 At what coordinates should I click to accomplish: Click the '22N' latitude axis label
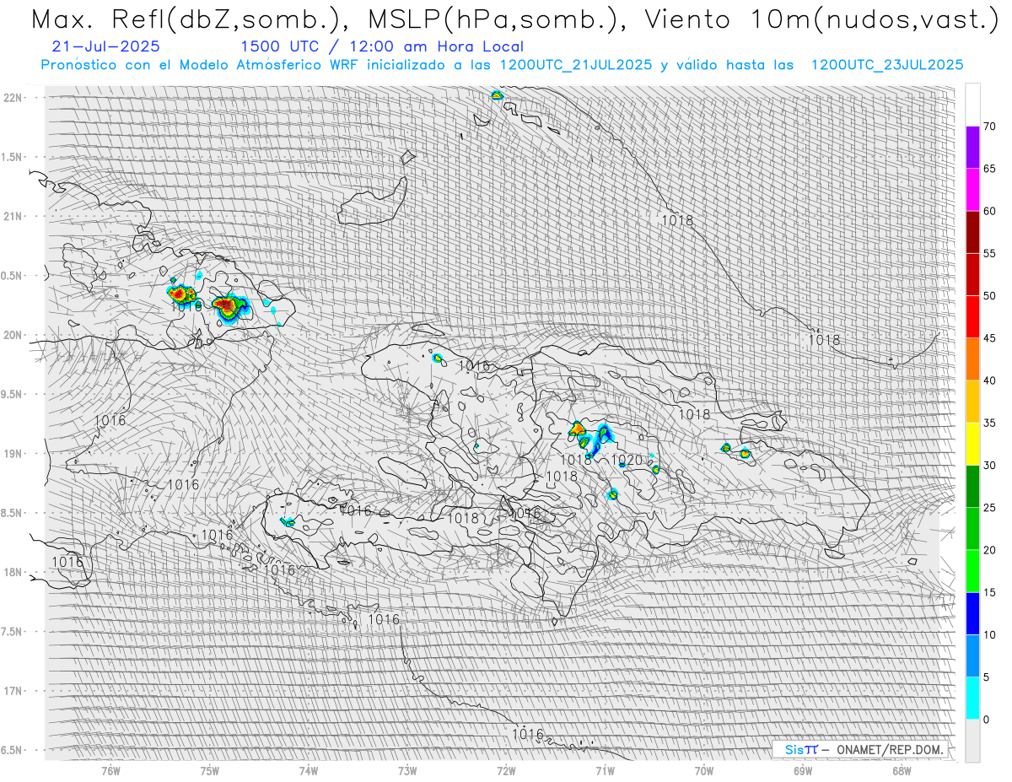point(13,97)
